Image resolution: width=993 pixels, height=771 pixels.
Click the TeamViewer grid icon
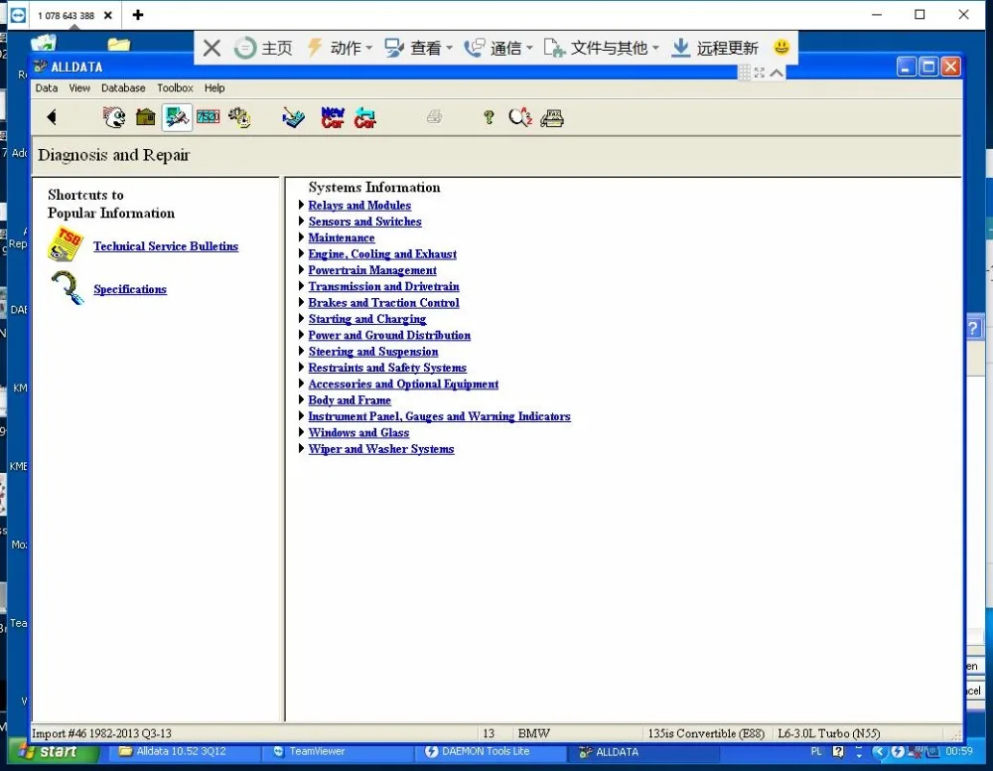pyautogui.click(x=744, y=73)
